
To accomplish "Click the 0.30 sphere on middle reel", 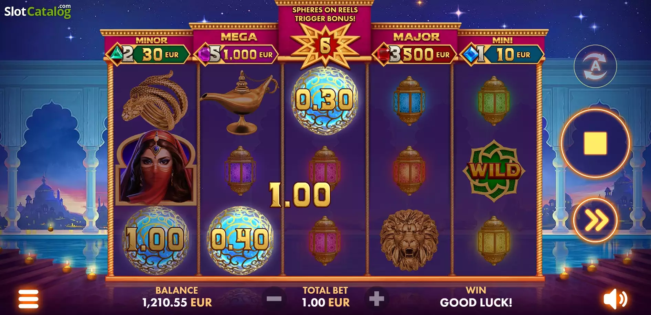I will (324, 100).
